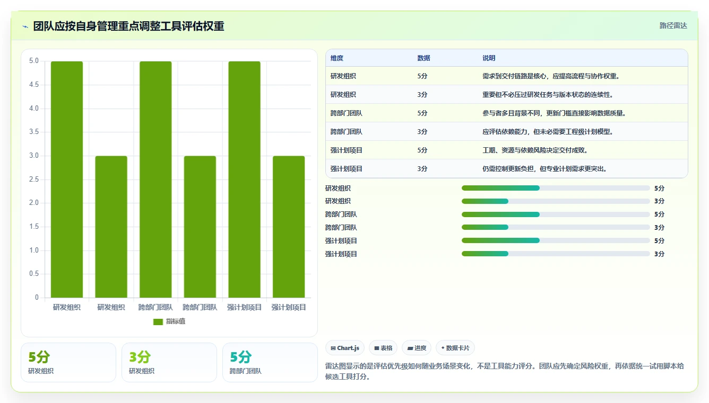Select the row 应评估依赖能力，但未必需要工程级计划模型。
This screenshot has height=403, width=709.
click(x=507, y=131)
